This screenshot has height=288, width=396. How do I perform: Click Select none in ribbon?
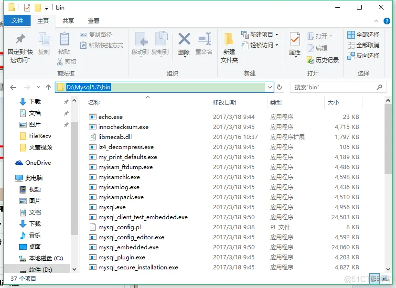click(363, 45)
